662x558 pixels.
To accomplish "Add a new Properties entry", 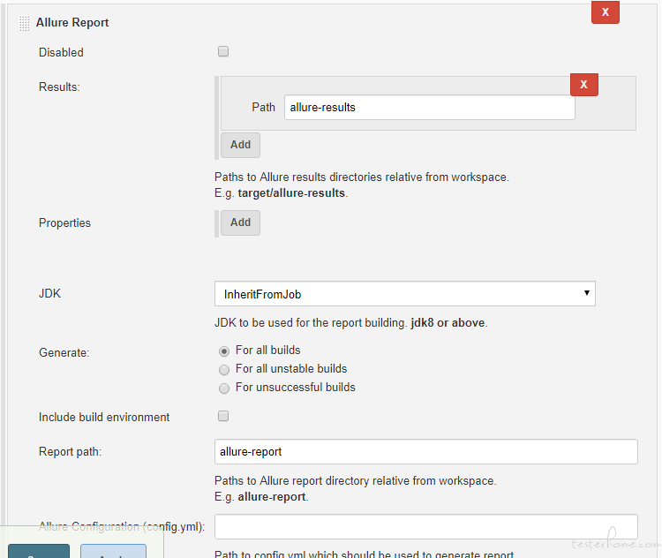I will click(240, 222).
